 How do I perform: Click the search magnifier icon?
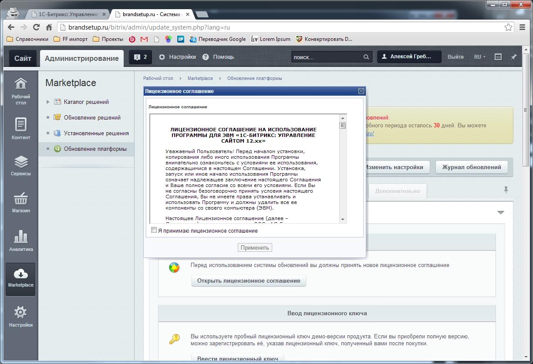click(366, 57)
